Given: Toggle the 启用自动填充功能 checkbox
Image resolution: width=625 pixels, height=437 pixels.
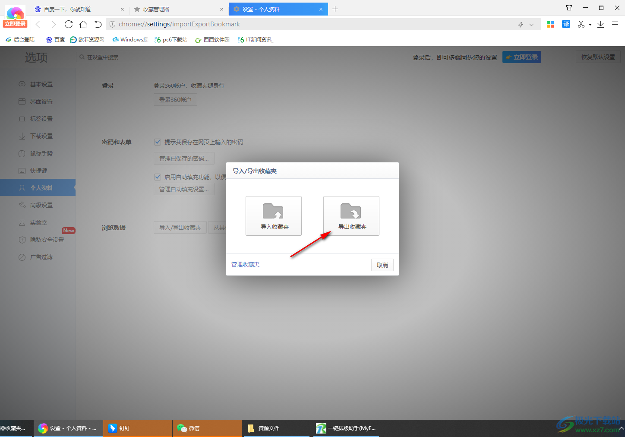Looking at the screenshot, I should pos(158,177).
